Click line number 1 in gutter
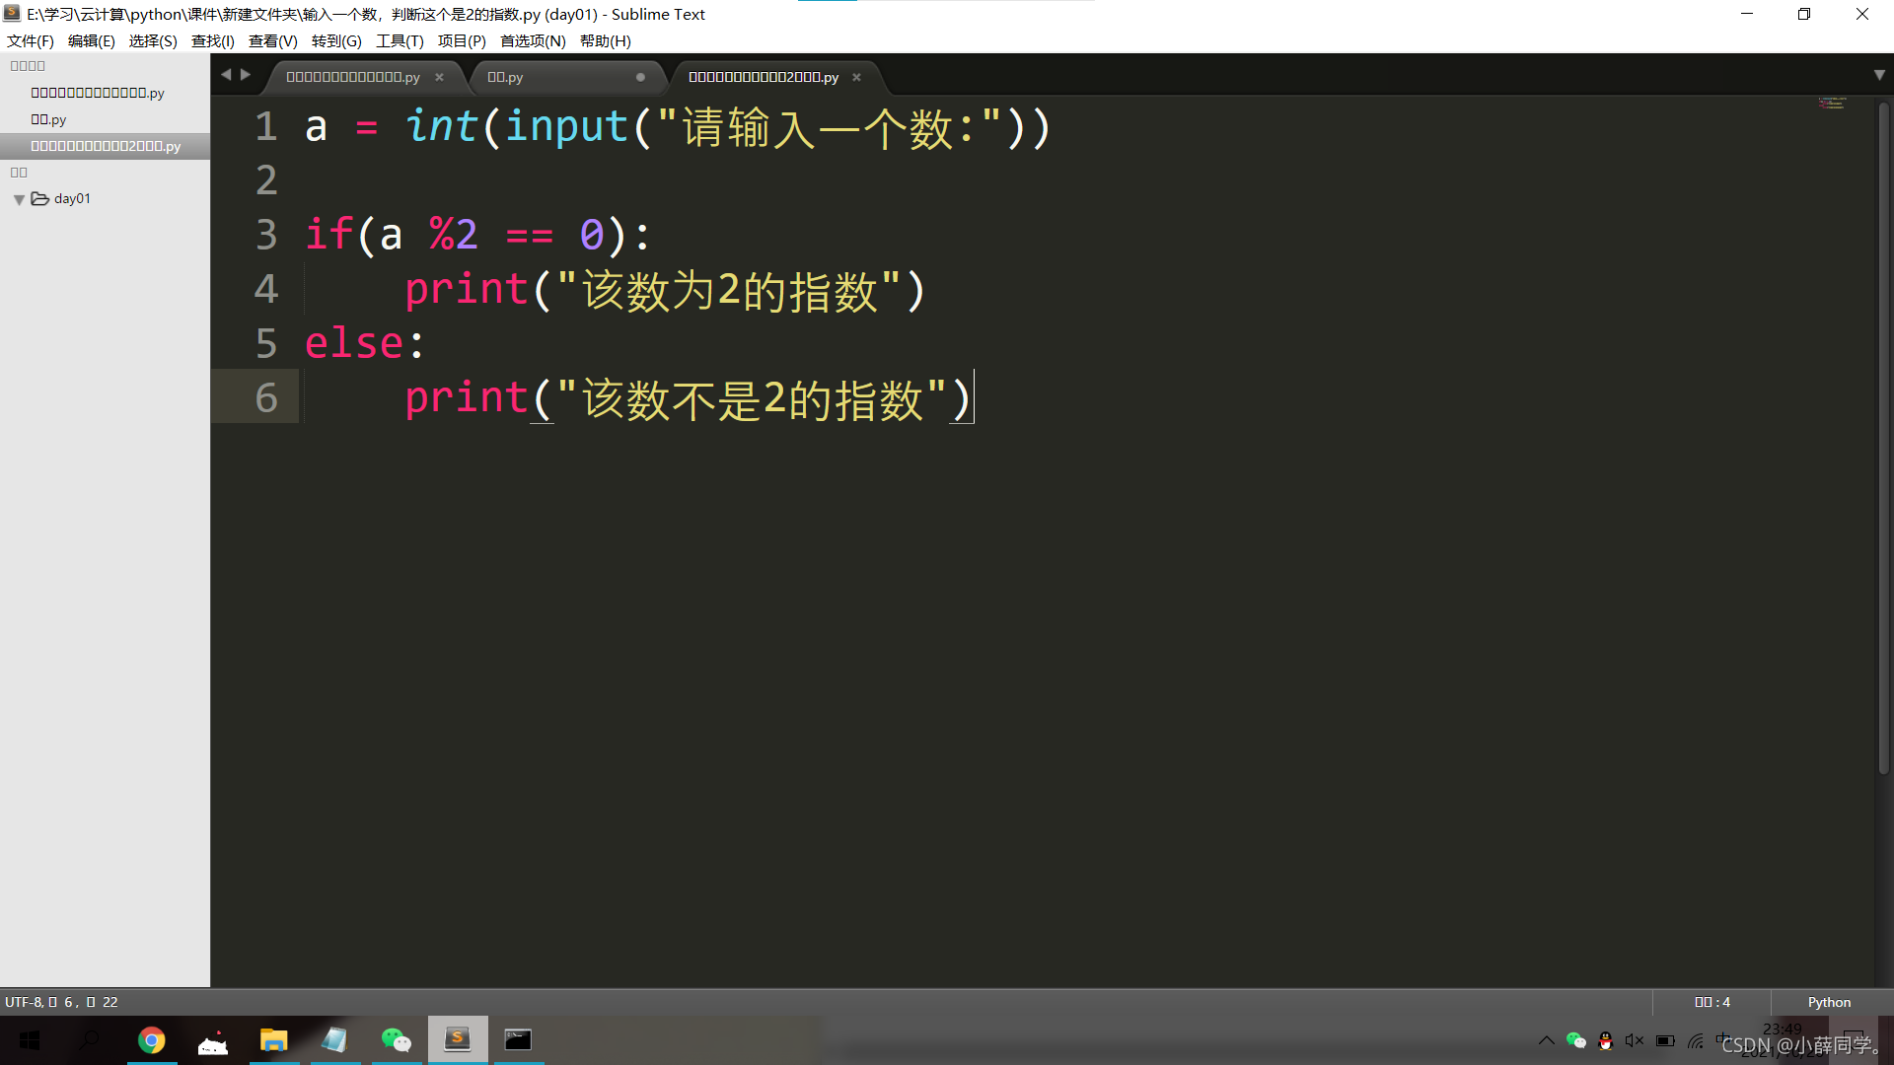Image resolution: width=1894 pixels, height=1065 pixels. (266, 126)
